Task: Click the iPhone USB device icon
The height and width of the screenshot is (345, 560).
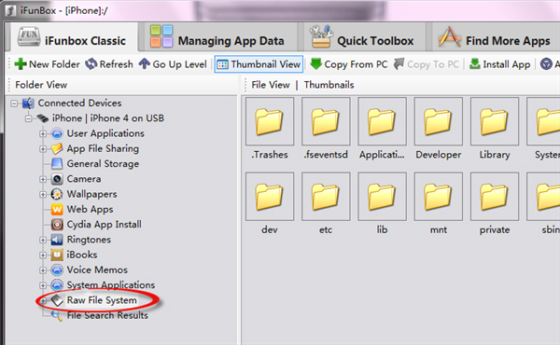Action: tap(43, 118)
